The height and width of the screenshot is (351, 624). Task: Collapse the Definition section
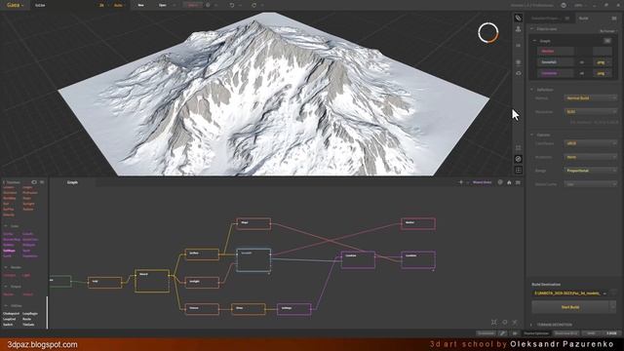click(532, 90)
